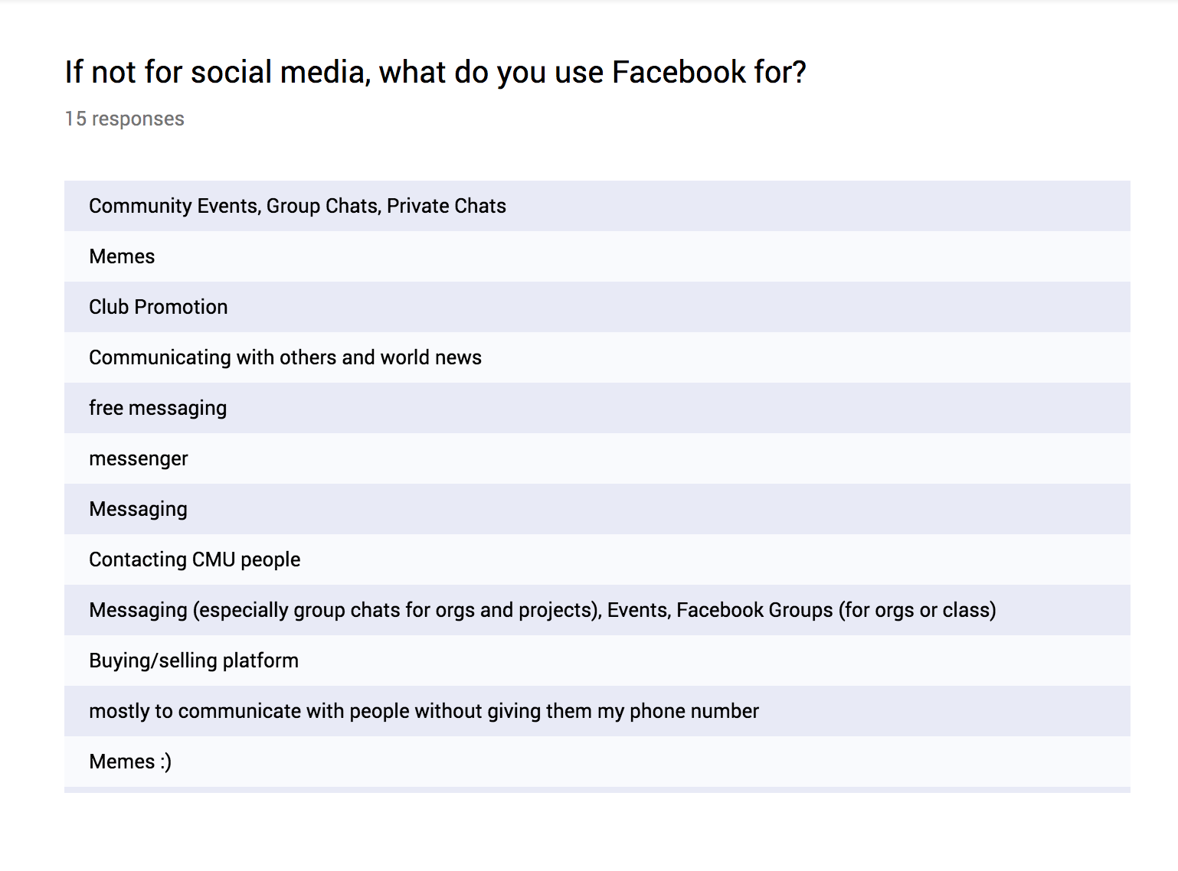Select the first 'Memes' response row
The height and width of the screenshot is (871, 1178).
click(597, 256)
